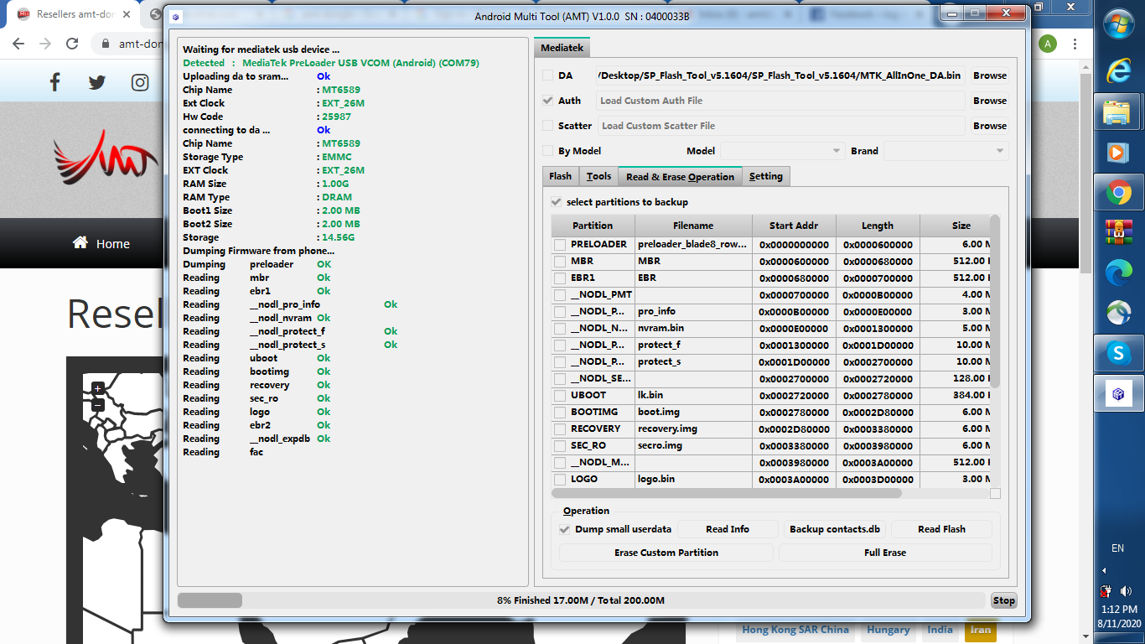Image resolution: width=1145 pixels, height=644 pixels.
Task: Click the Home link on the website
Action: tap(101, 243)
